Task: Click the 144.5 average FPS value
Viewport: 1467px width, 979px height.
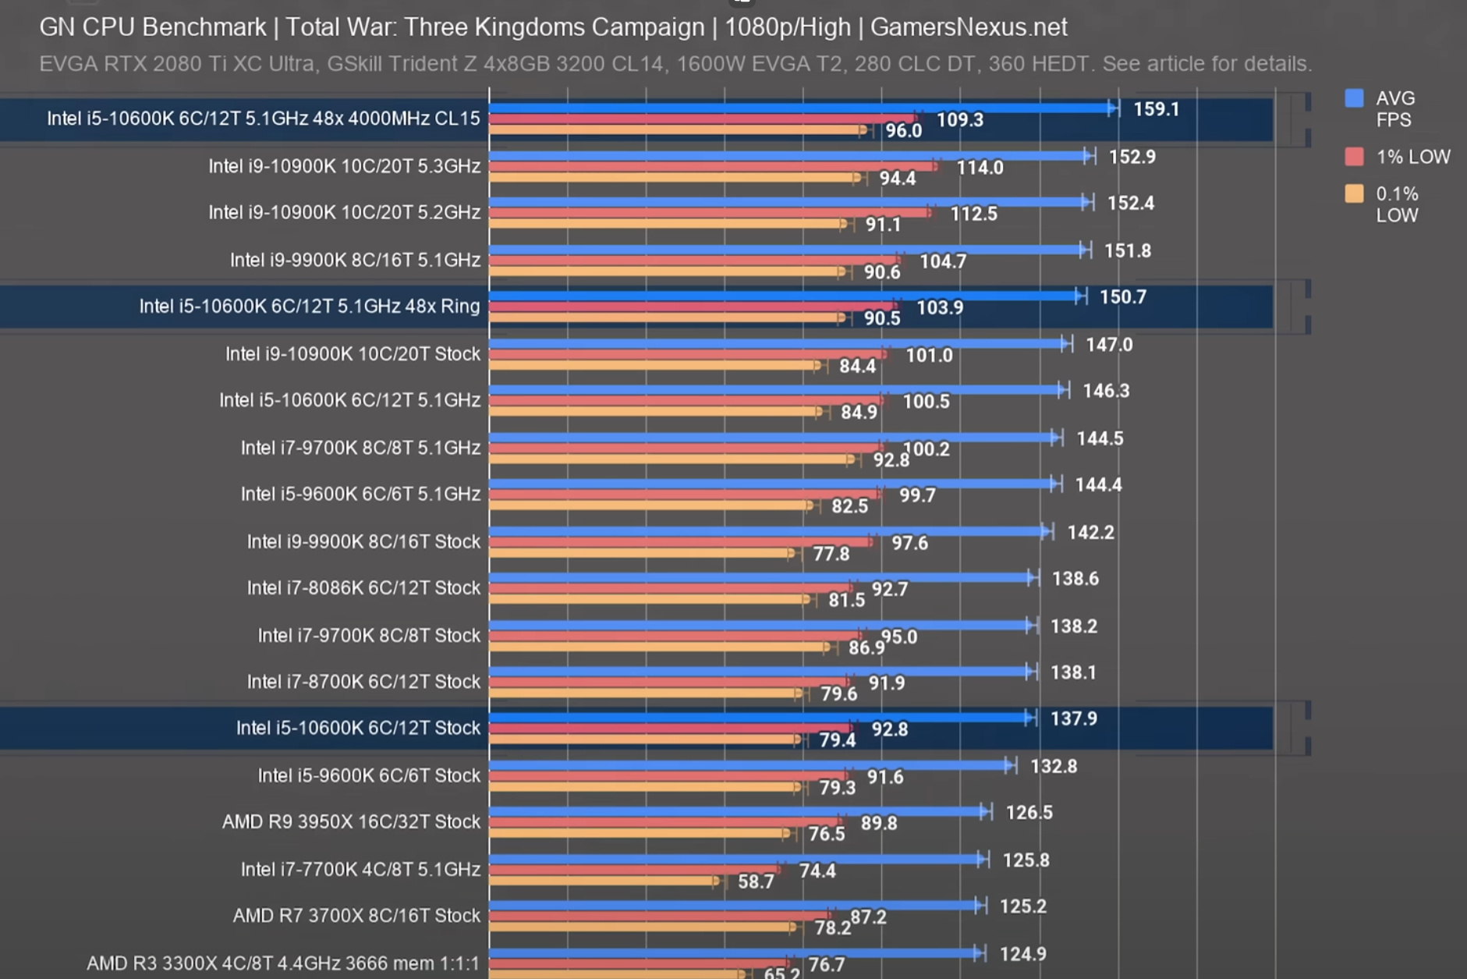Action: click(1100, 438)
